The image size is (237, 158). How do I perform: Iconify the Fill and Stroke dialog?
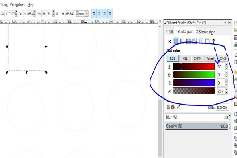[x=225, y=23]
